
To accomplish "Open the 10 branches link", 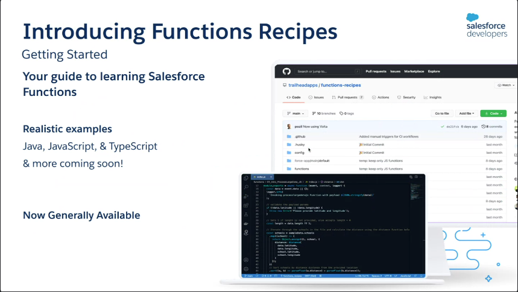I will 324,113.
